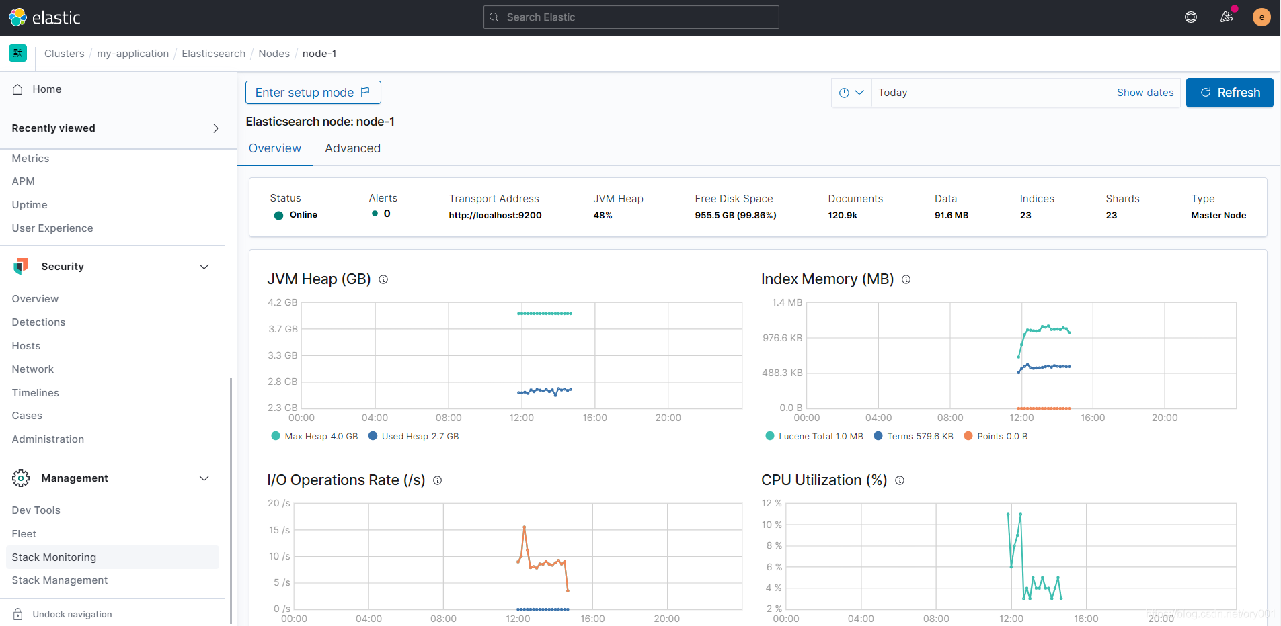Click the Home house icon

click(x=18, y=89)
